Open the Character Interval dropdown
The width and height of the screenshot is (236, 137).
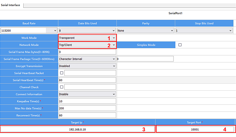coord(87,59)
